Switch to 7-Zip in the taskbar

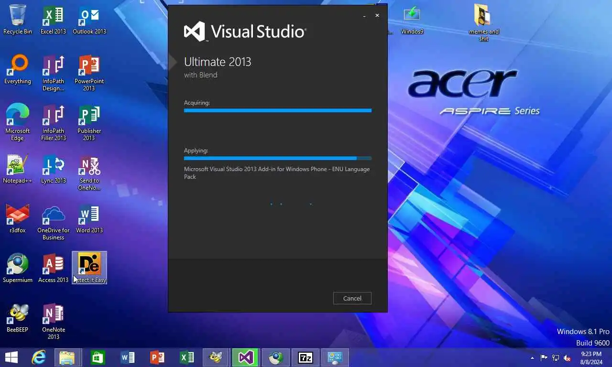pos(305,357)
